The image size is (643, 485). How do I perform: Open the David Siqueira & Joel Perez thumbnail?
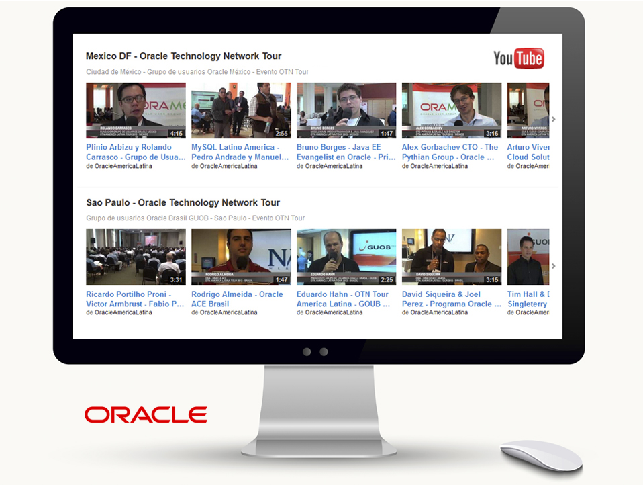point(452,257)
